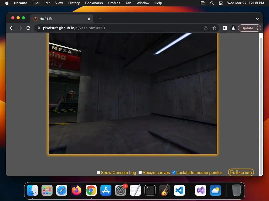This screenshot has height=201, width=269.
Task: Launch GarageBand from the Dock
Action: tap(165, 190)
